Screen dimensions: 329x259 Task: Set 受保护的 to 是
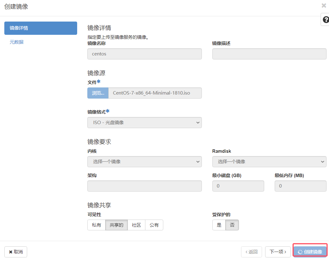click(219, 225)
